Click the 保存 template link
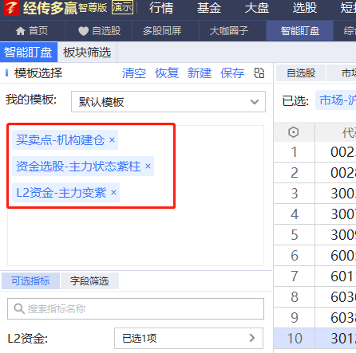This screenshot has width=356, height=353. pyautogui.click(x=232, y=73)
